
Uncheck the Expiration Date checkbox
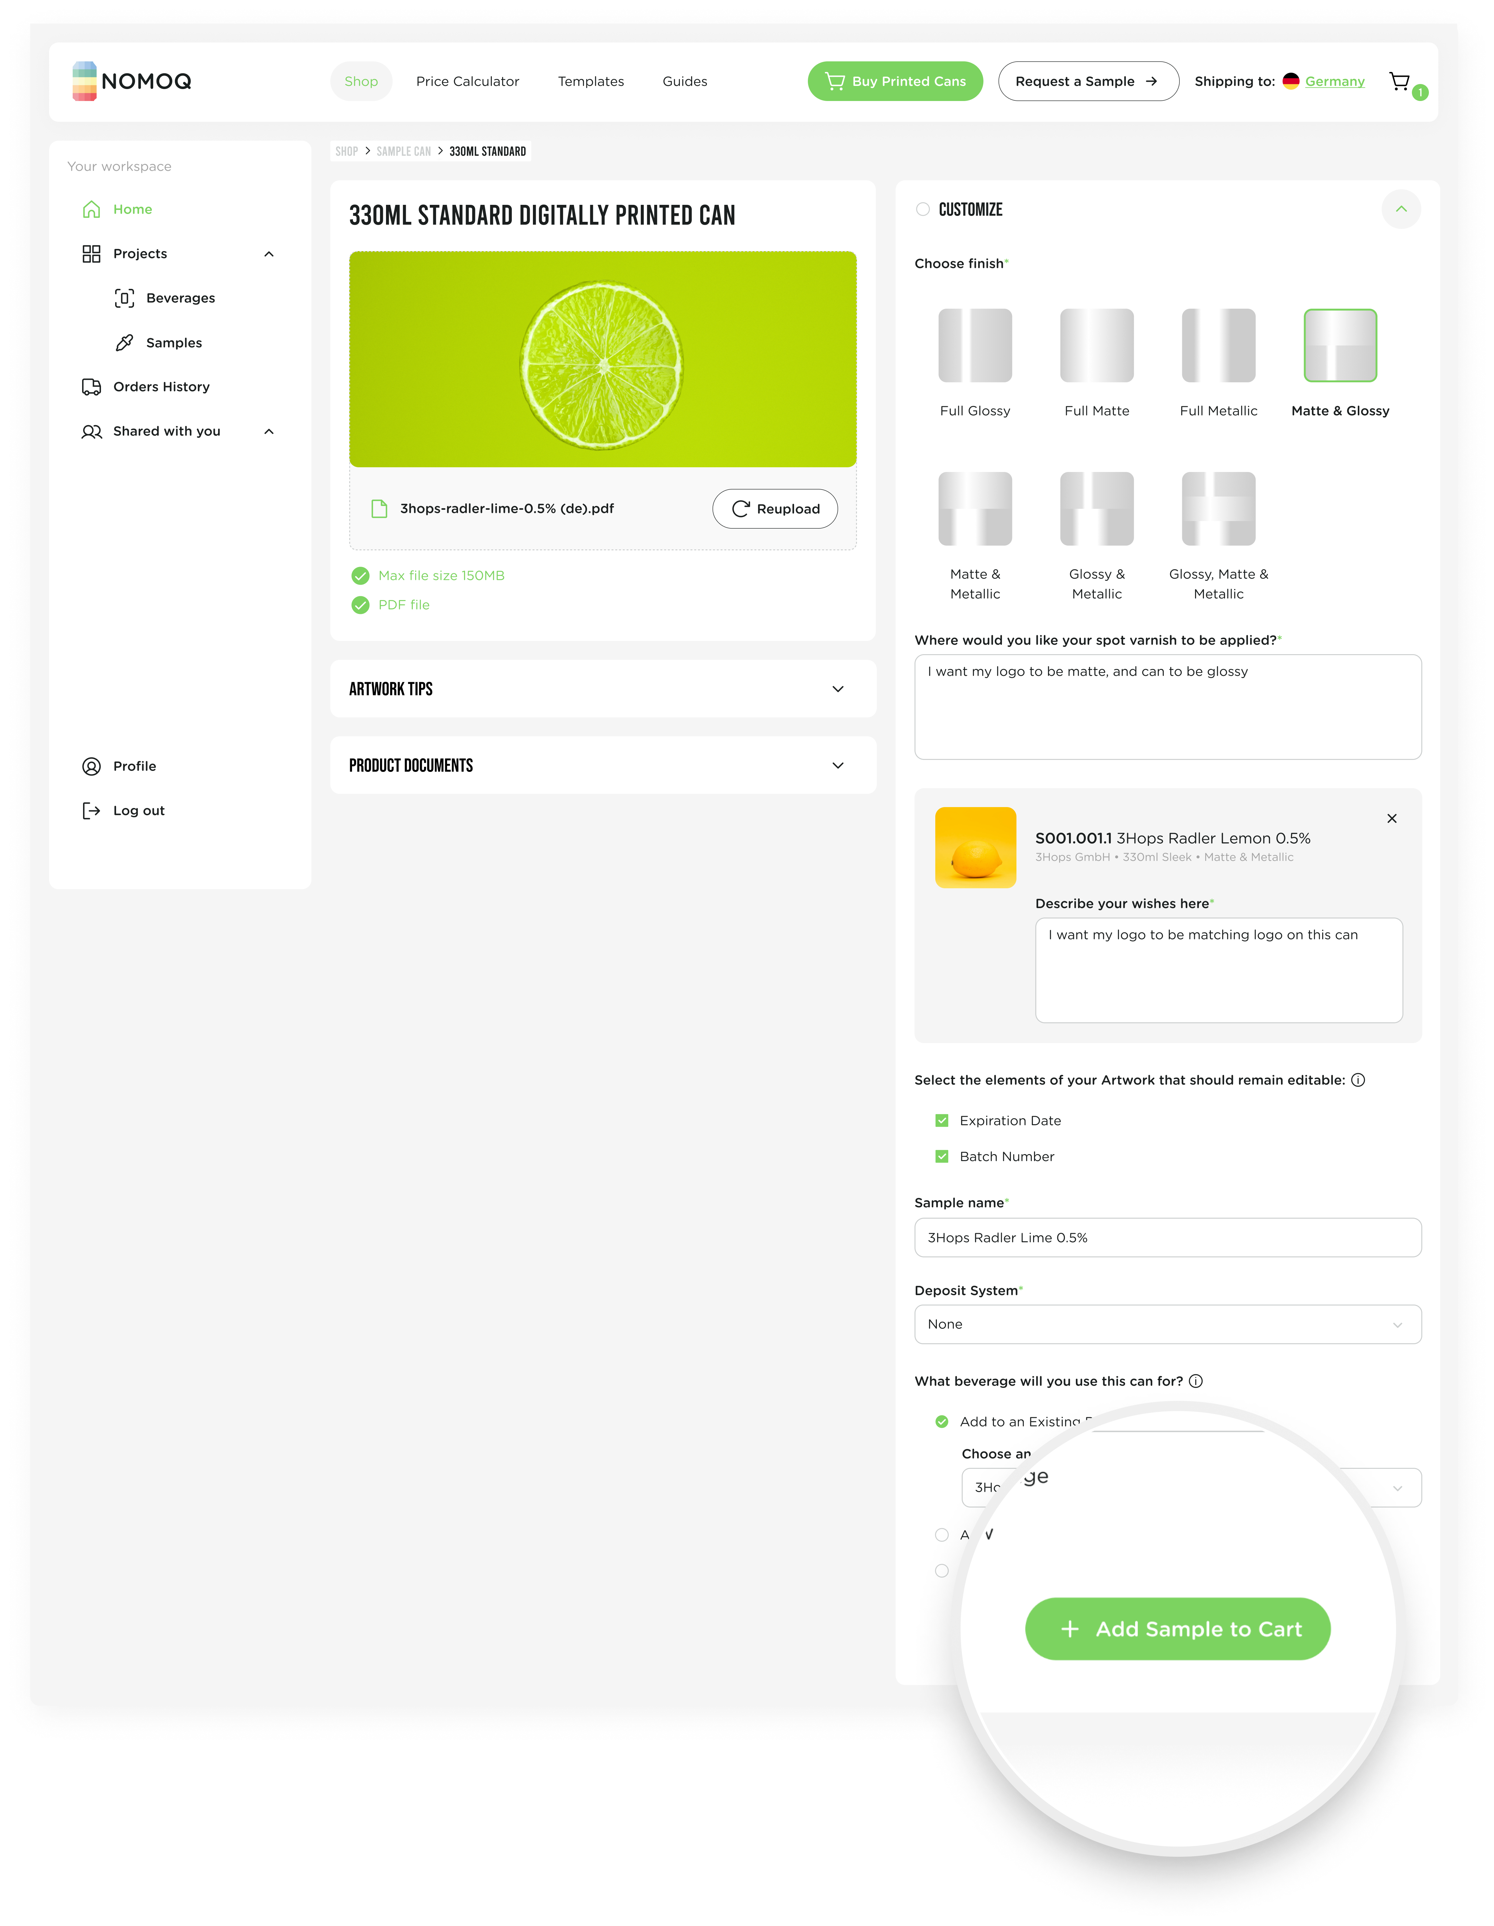pyautogui.click(x=942, y=1121)
